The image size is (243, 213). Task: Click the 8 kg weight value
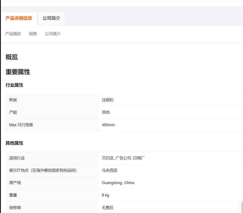coord(105,195)
